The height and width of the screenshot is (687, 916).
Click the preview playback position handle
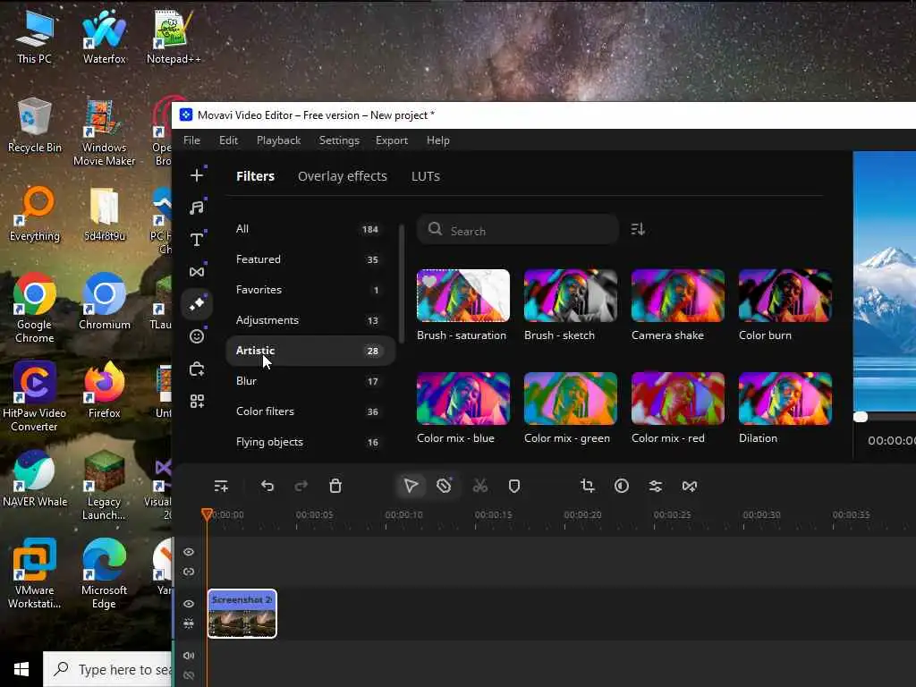point(861,417)
